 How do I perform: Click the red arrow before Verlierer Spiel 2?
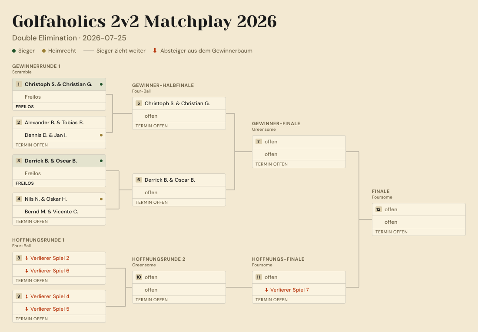(x=27, y=258)
